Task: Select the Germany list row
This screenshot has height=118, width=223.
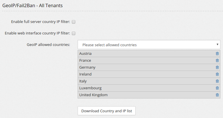Action: tap(149, 67)
